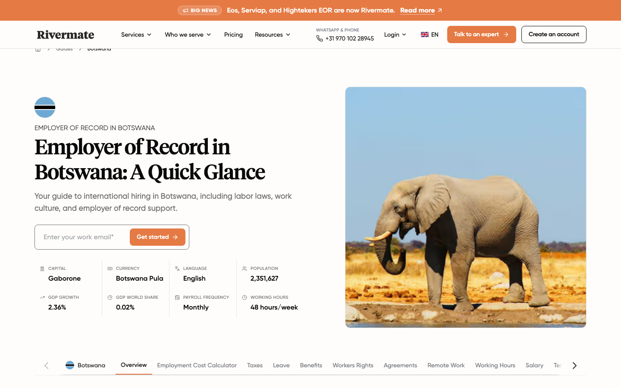Open the Workers Rights tab
The width and height of the screenshot is (621, 388).
[x=353, y=365]
